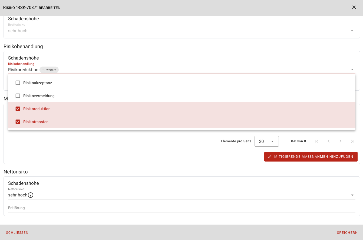Uncheck the Risikoreduktion checkbox
The image size is (363, 240).
point(18,109)
